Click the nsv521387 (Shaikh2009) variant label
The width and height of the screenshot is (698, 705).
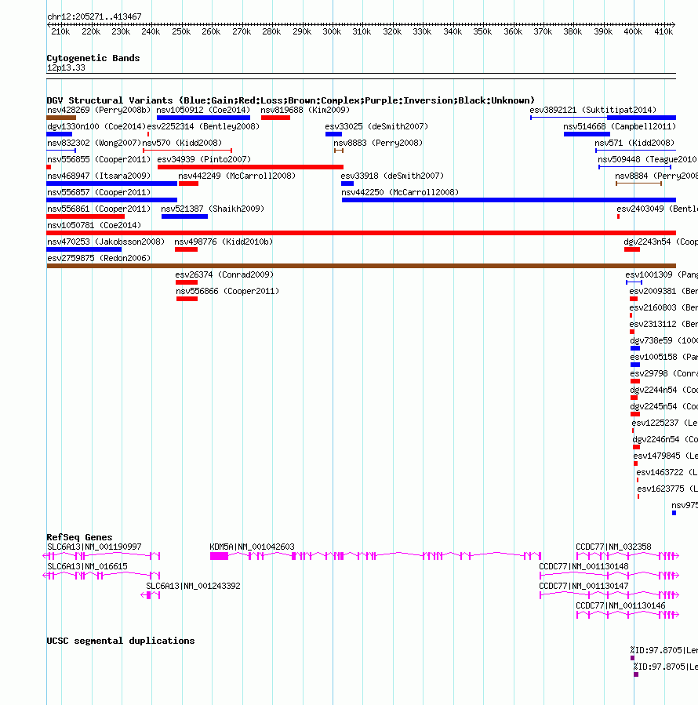coord(213,209)
